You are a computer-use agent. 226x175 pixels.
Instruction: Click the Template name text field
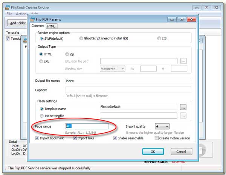pos(138,107)
